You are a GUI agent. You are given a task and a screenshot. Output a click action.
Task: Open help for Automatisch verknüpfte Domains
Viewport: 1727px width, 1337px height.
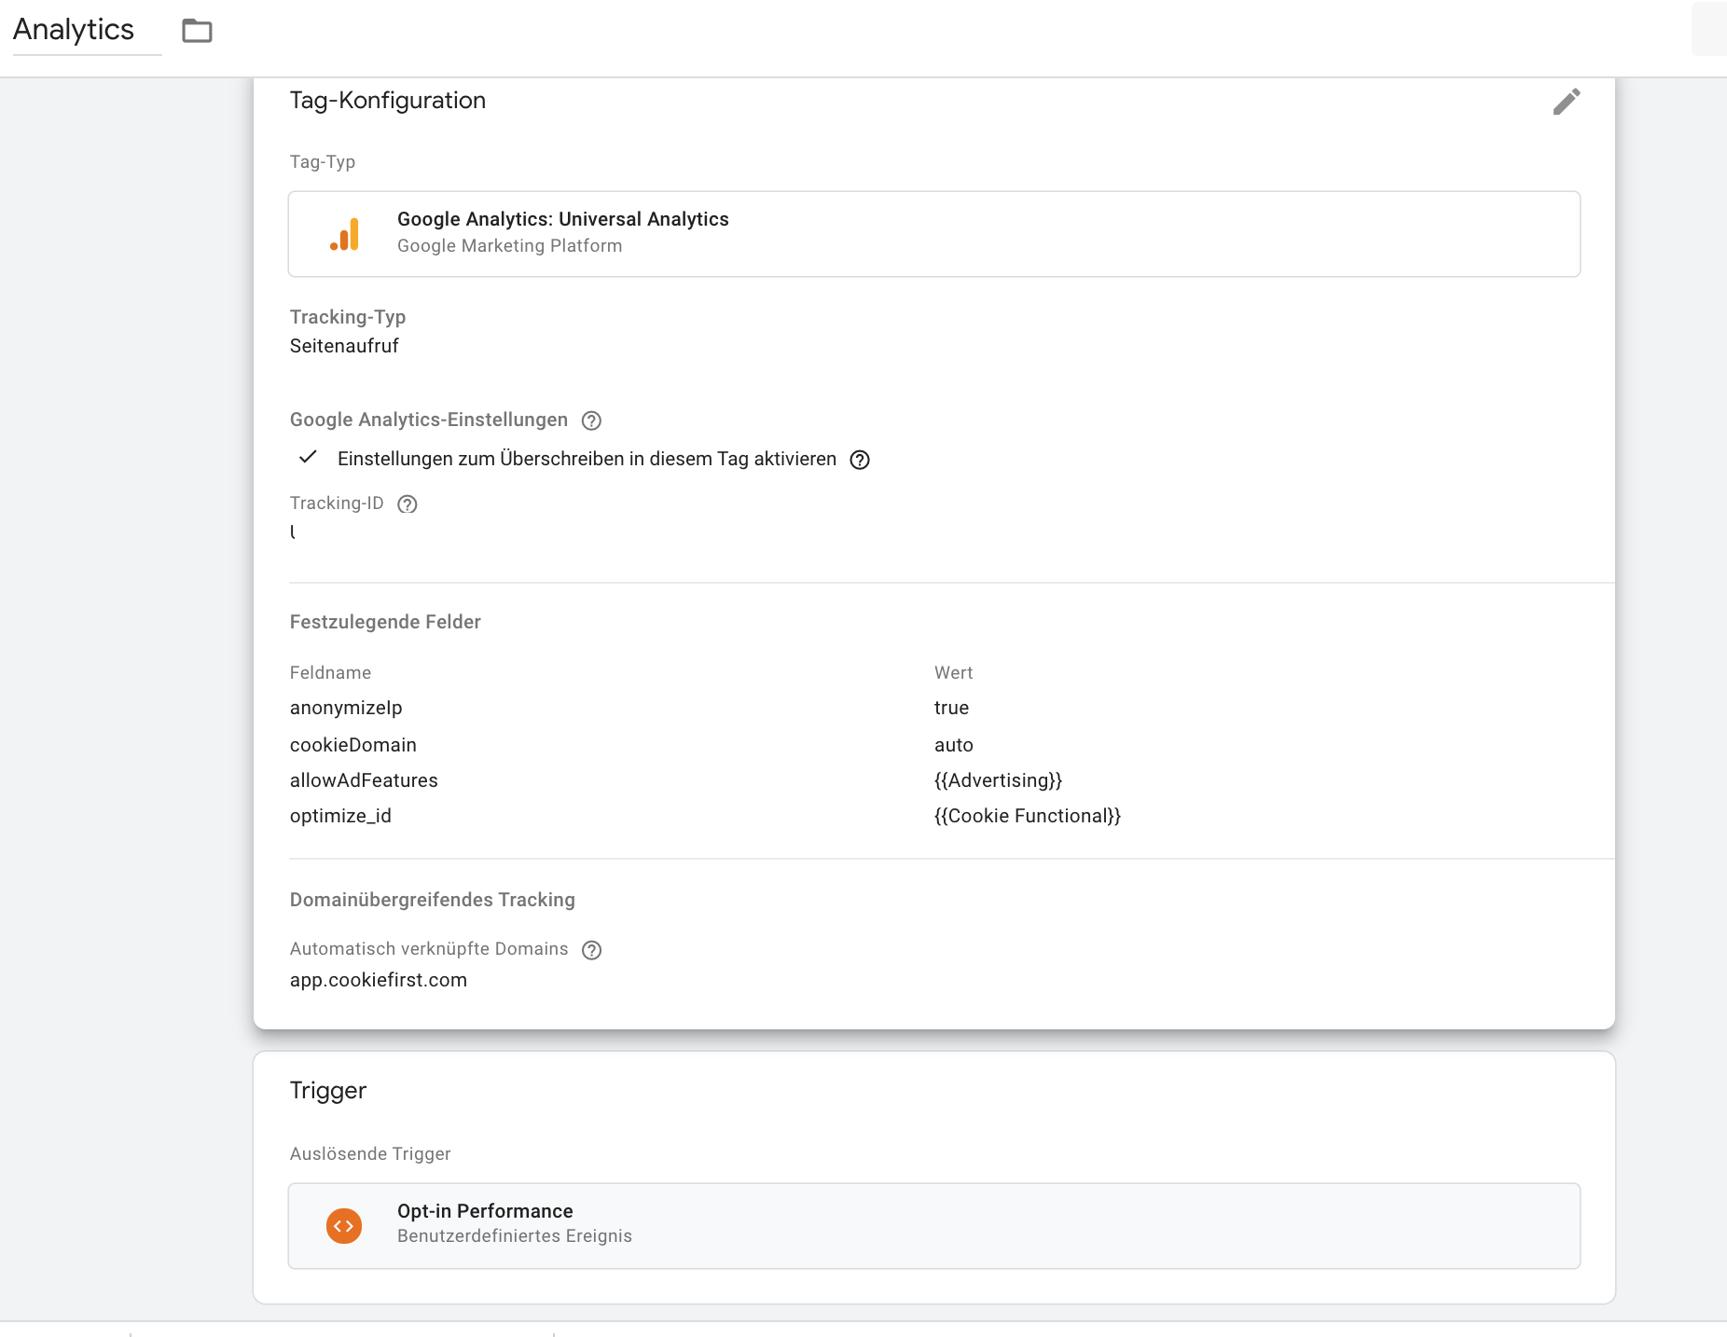(x=591, y=950)
